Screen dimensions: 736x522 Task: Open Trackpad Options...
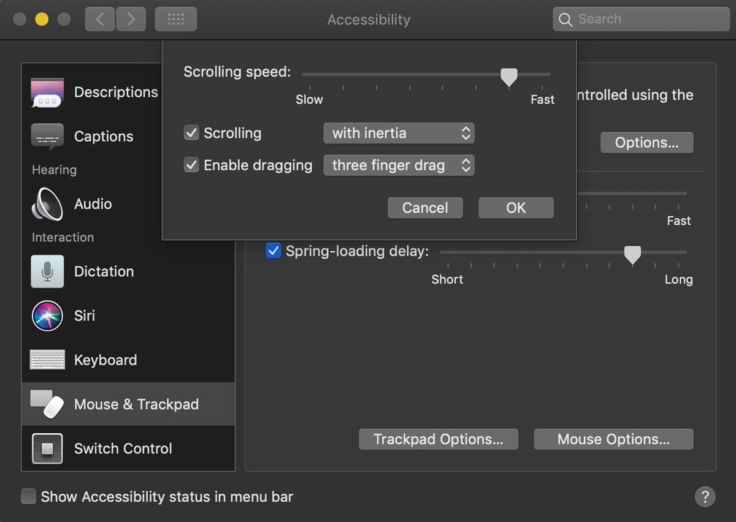[439, 439]
